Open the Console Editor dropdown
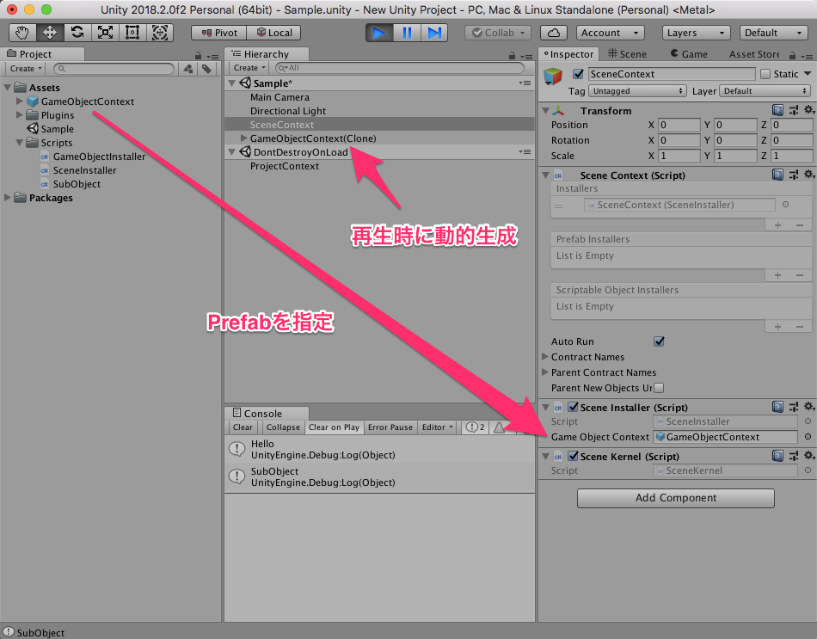This screenshot has width=817, height=639. coord(437,427)
